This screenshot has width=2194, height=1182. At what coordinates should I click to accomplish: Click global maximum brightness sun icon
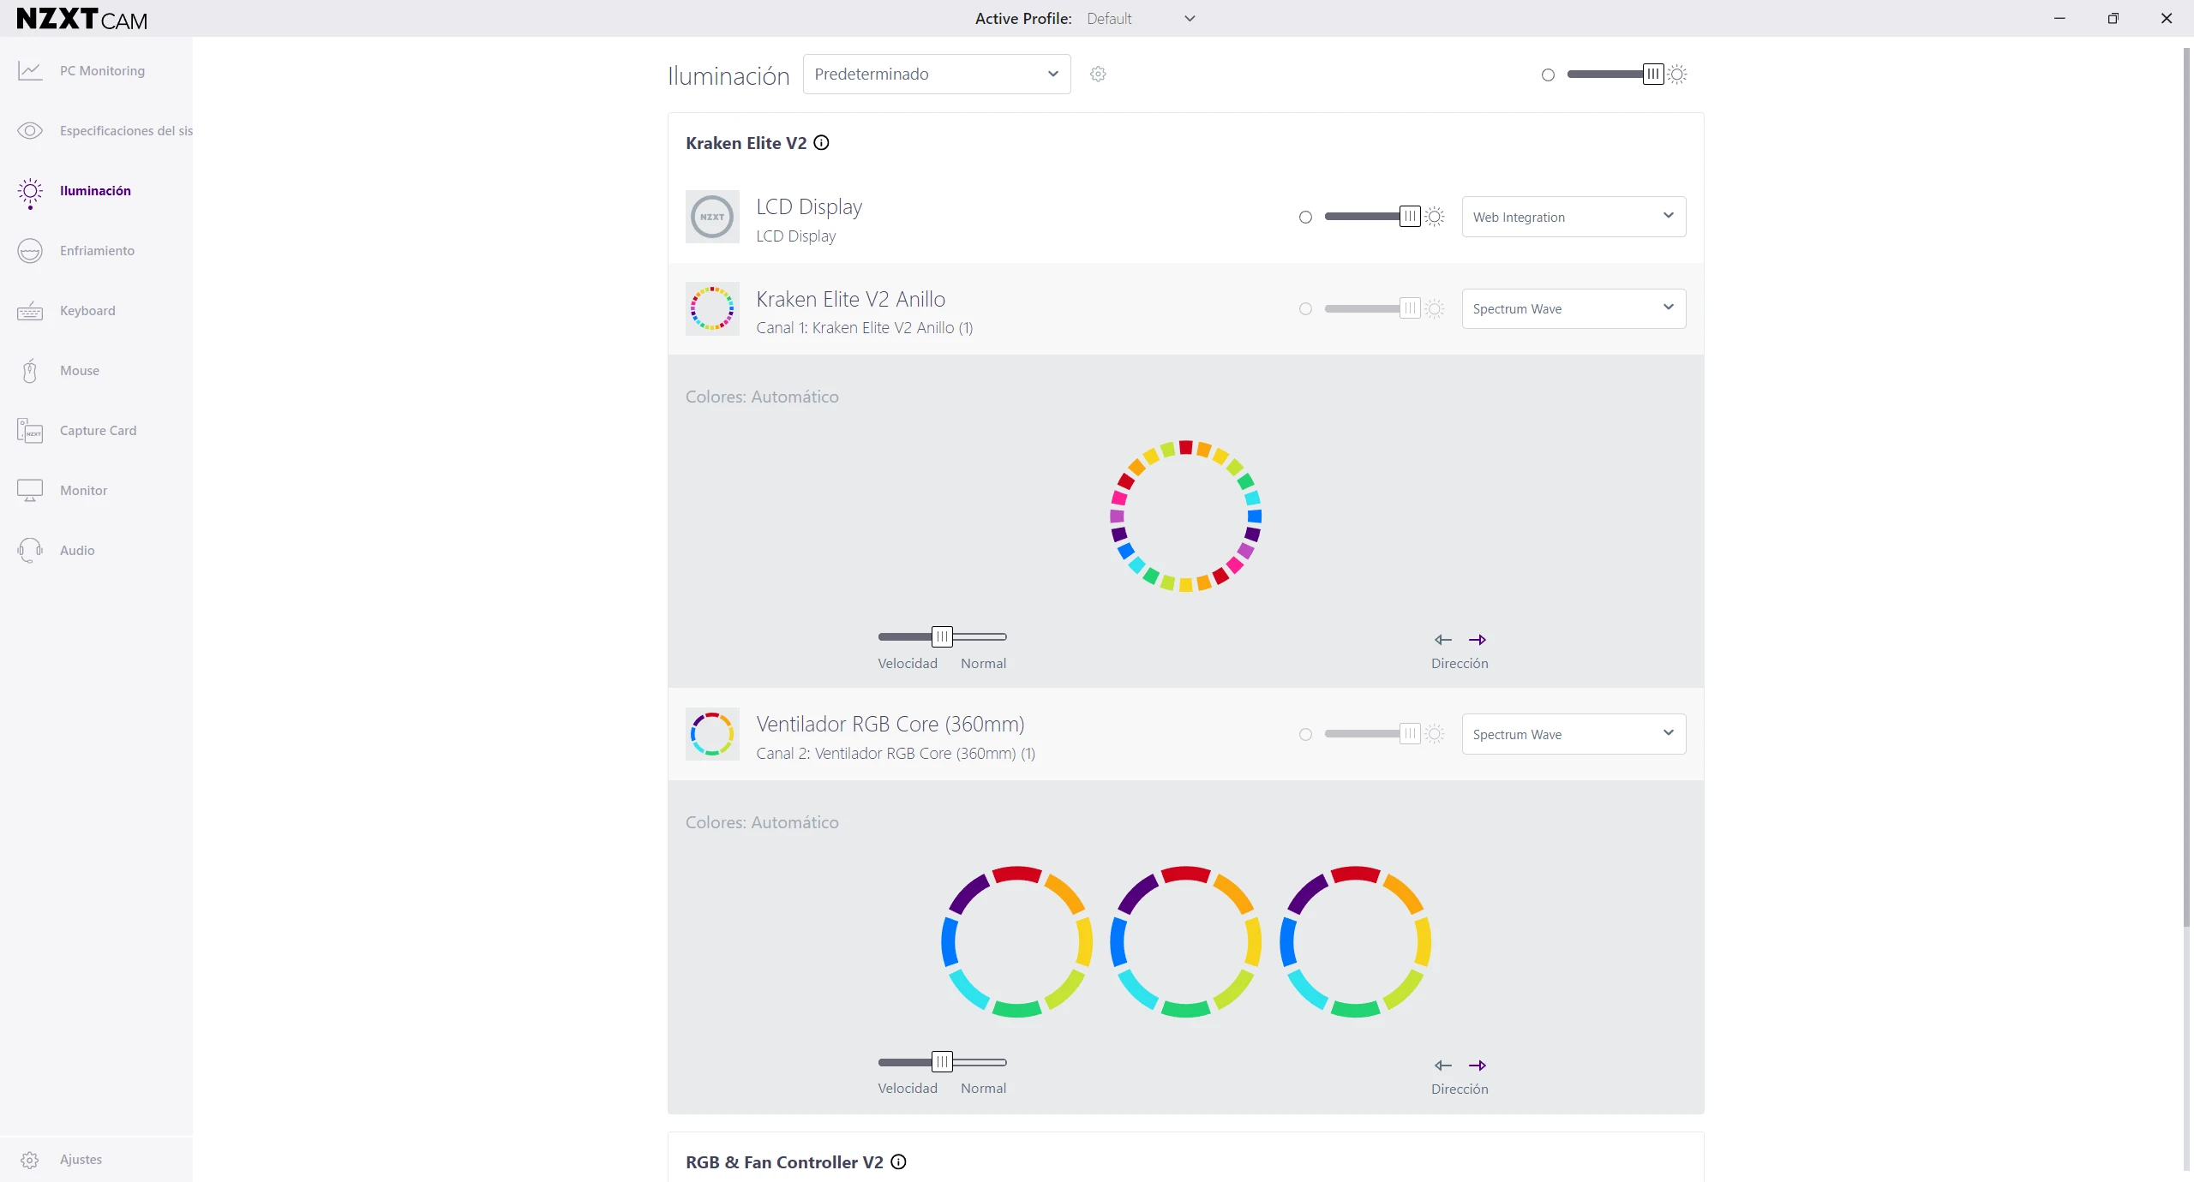(x=1677, y=75)
